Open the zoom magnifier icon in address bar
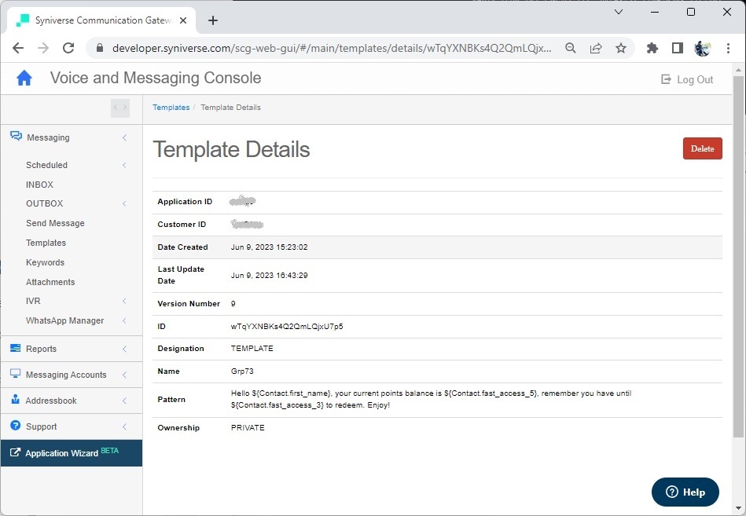The height and width of the screenshot is (516, 746). coord(571,48)
